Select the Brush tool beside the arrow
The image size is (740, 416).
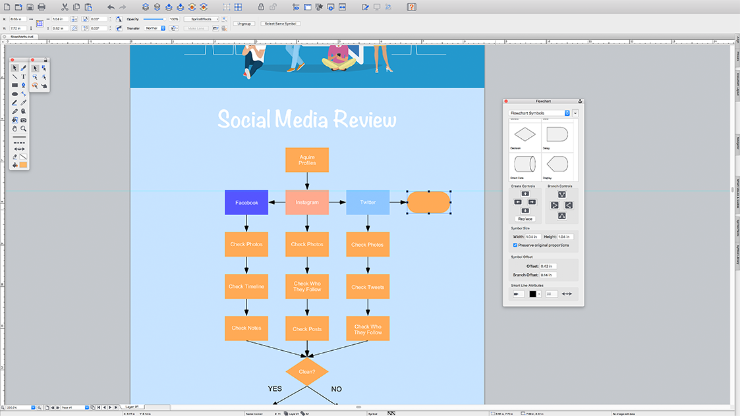click(x=23, y=68)
